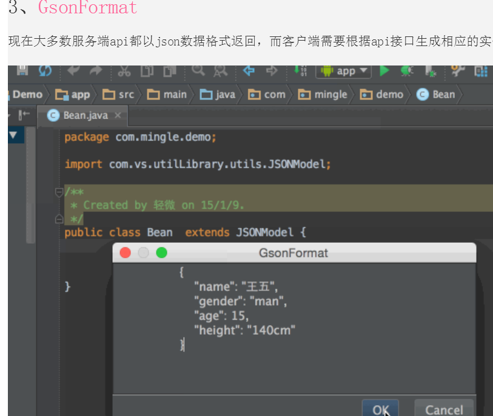Click the Cut scissors icon

(x=124, y=71)
